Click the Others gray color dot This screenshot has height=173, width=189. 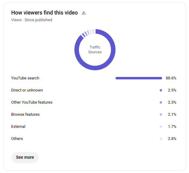tap(161, 139)
